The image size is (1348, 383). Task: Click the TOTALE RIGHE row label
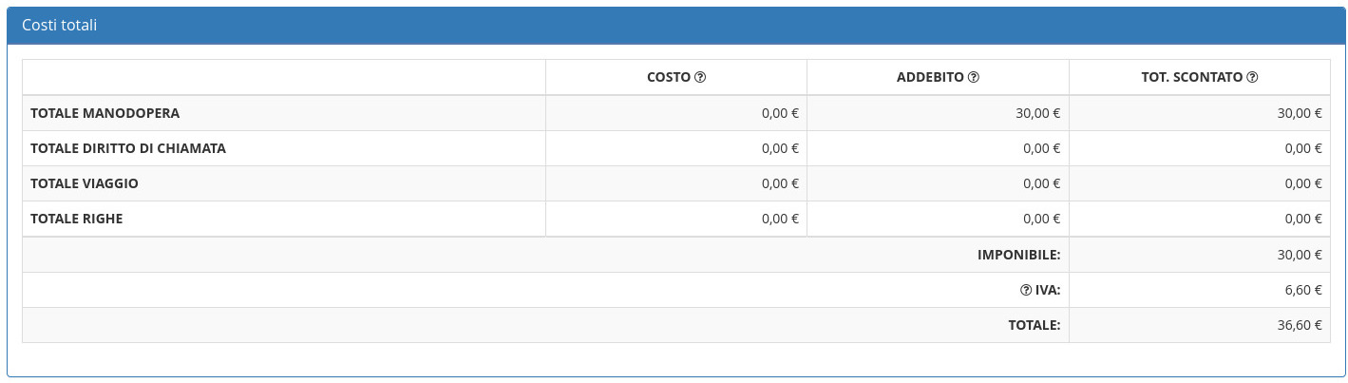77,219
